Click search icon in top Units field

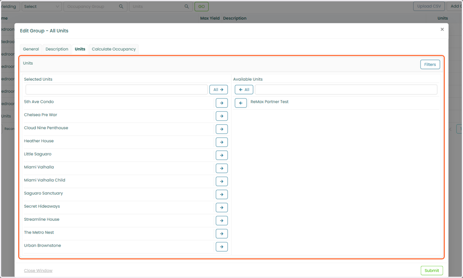tap(187, 7)
